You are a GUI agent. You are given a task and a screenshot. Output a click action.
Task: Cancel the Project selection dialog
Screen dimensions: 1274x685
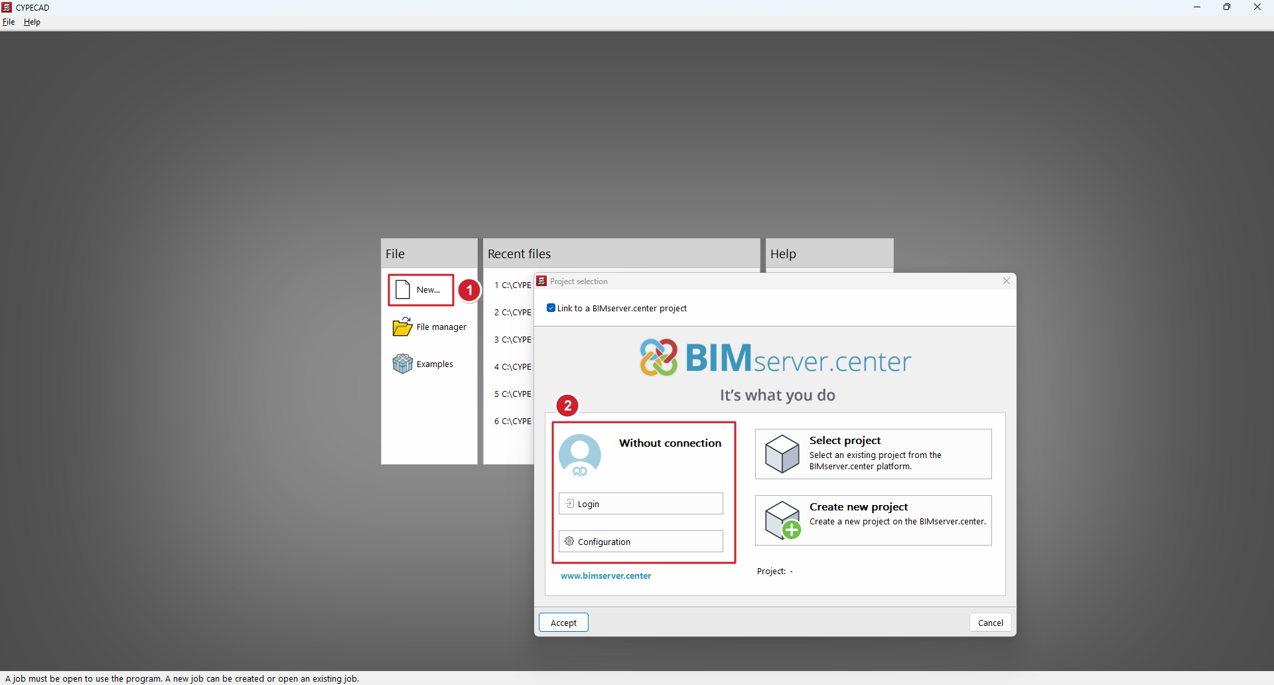tap(990, 623)
